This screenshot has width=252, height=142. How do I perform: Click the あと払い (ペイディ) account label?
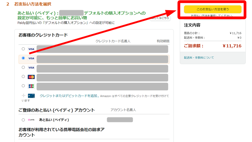click(54, 120)
